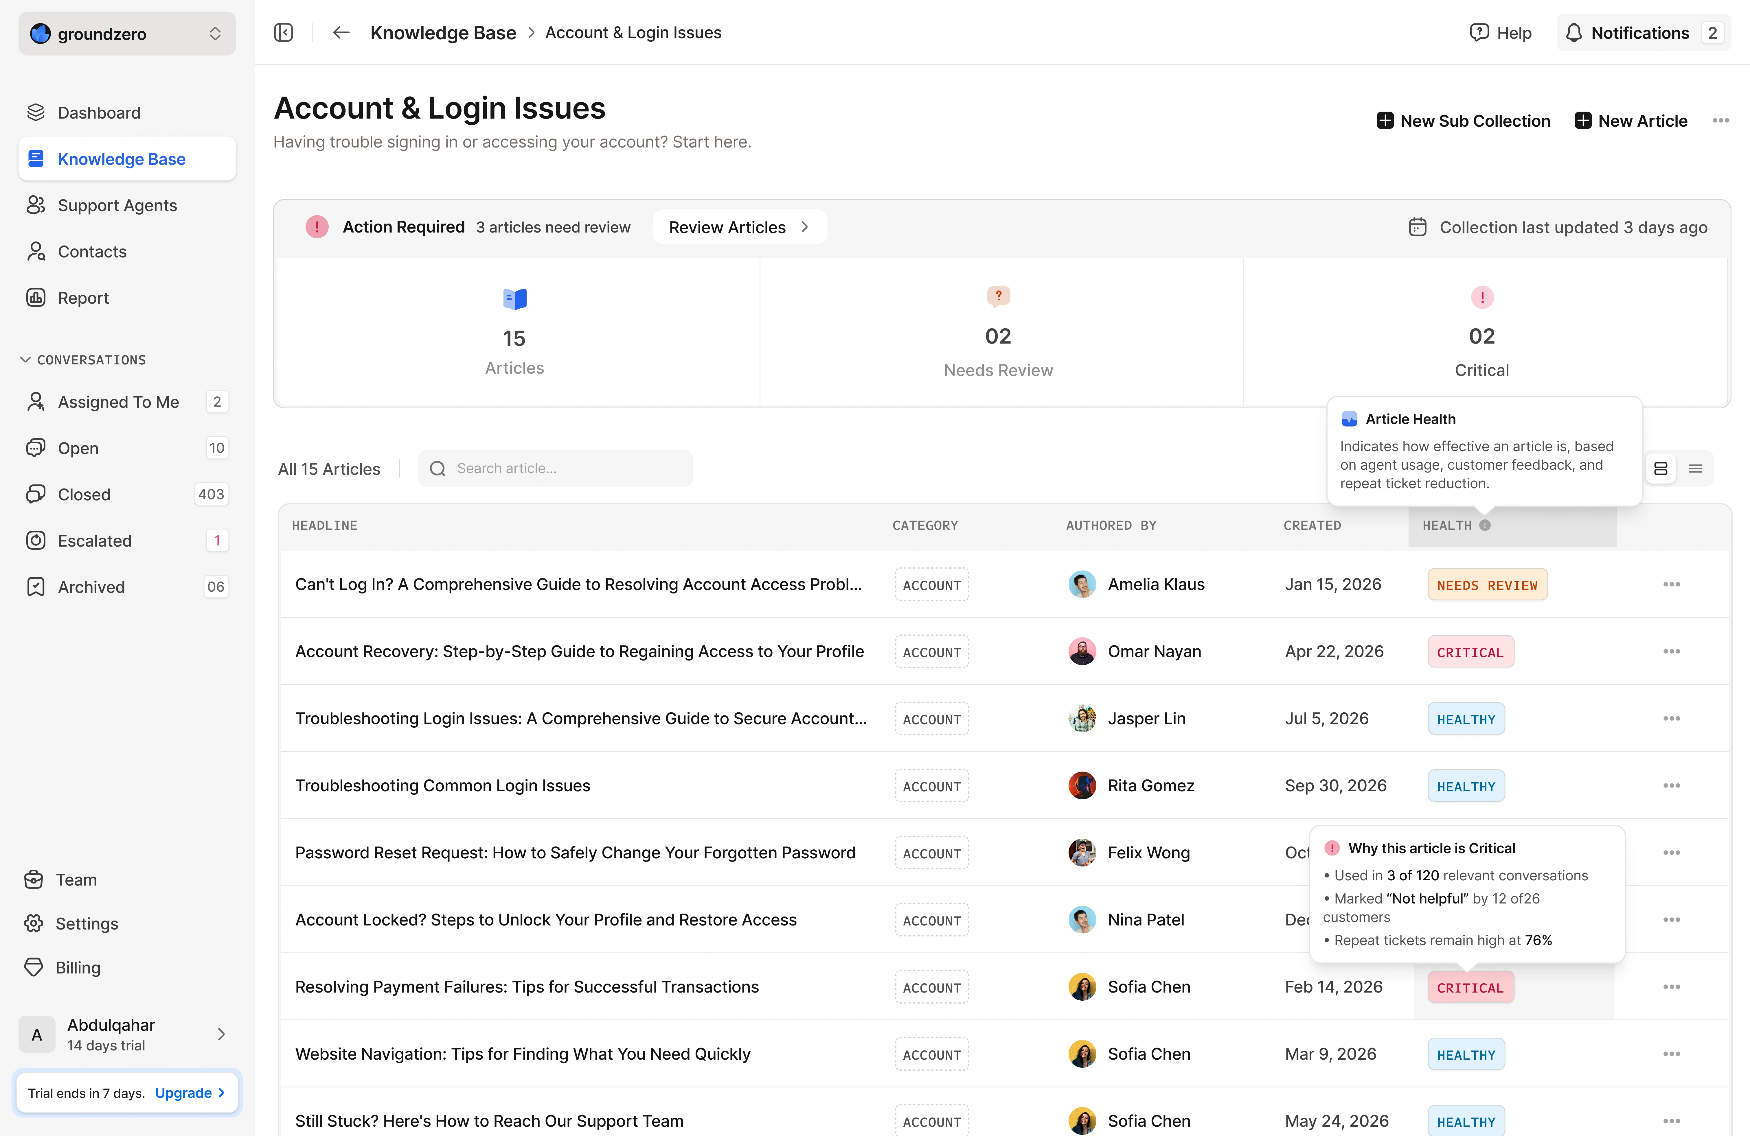Open Support Agents in sidebar
Viewport: 1750px width, 1136px height.
[x=117, y=205]
